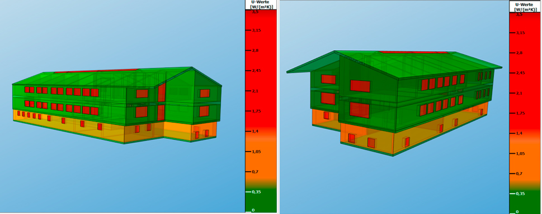Viewport: 542px width, 214px height.
Task: Select the green region of left color scale
Action: pos(261,201)
